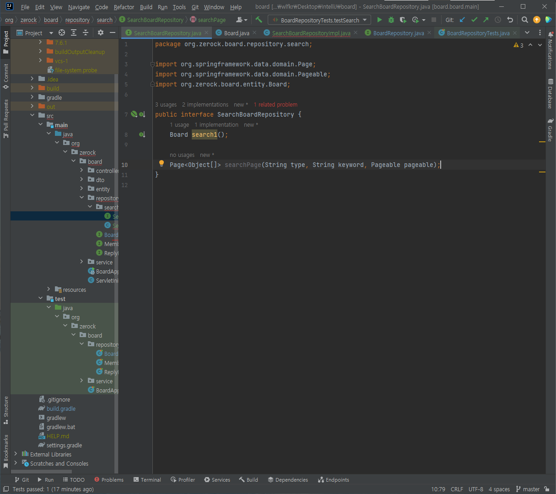
Task: Switch to BoardRepositoryTests.java tab
Action: point(478,33)
